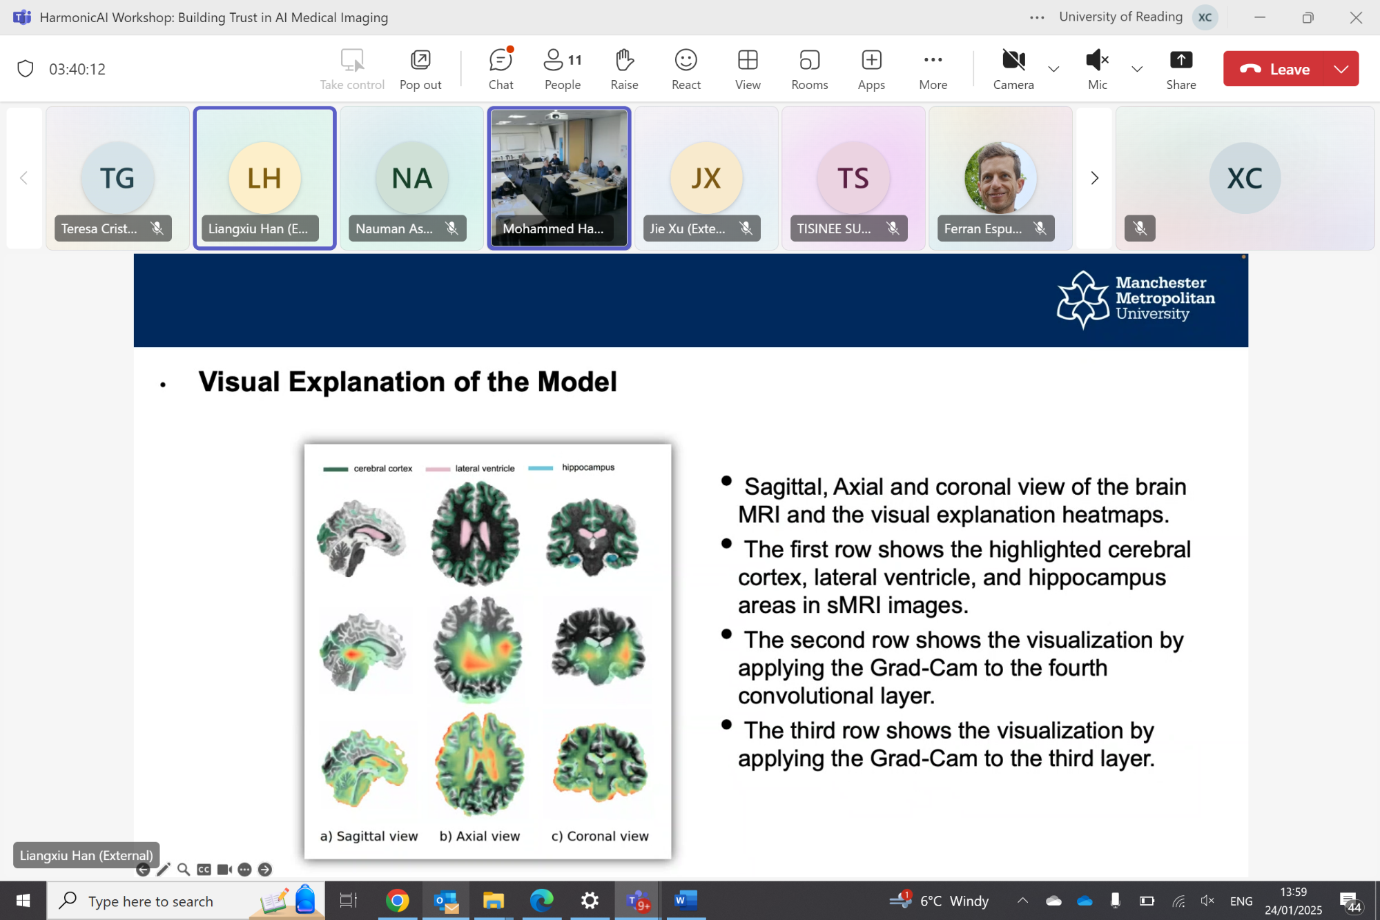Open the View layout options
Viewport: 1380px width, 920px height.
(748, 69)
